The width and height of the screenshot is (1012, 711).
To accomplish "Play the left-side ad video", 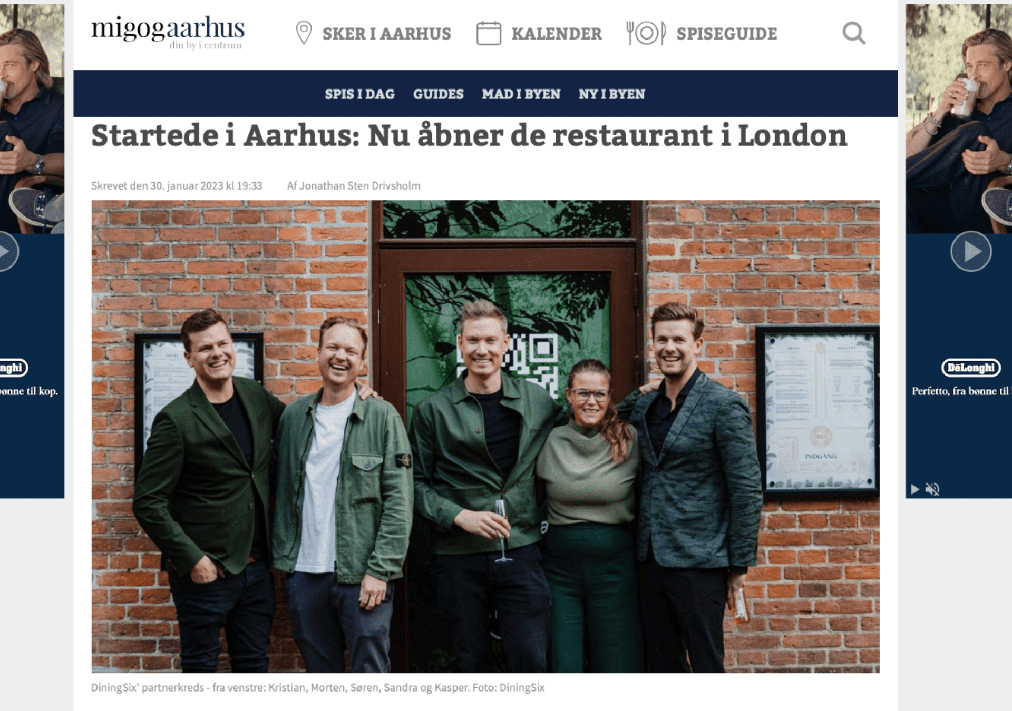I will [x=6, y=251].
